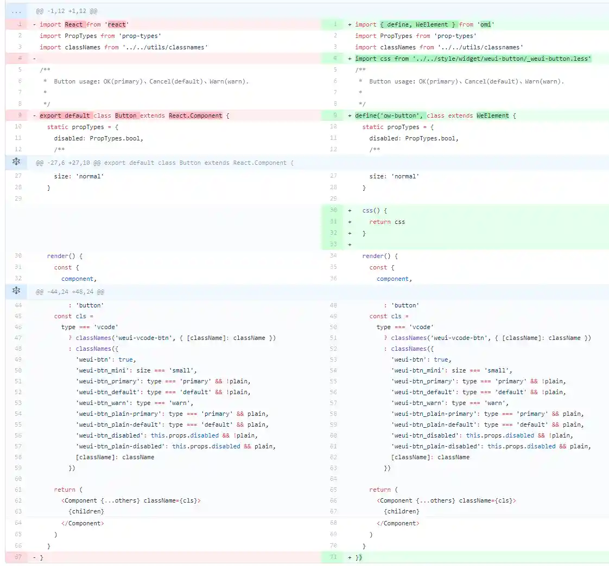Select added line number 31 'return css'

pyautogui.click(x=334, y=222)
